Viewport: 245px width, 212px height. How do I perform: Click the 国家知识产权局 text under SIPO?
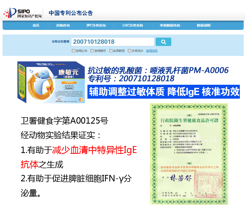29,16
